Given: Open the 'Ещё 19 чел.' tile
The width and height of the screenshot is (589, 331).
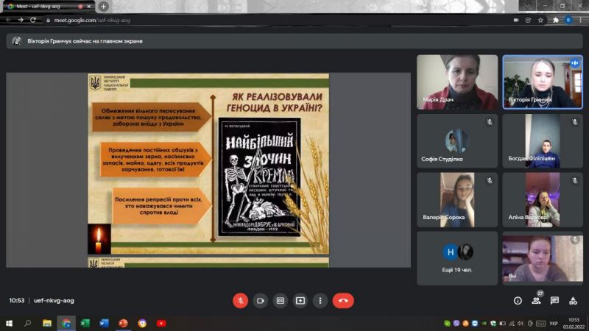Looking at the screenshot, I should point(457,258).
